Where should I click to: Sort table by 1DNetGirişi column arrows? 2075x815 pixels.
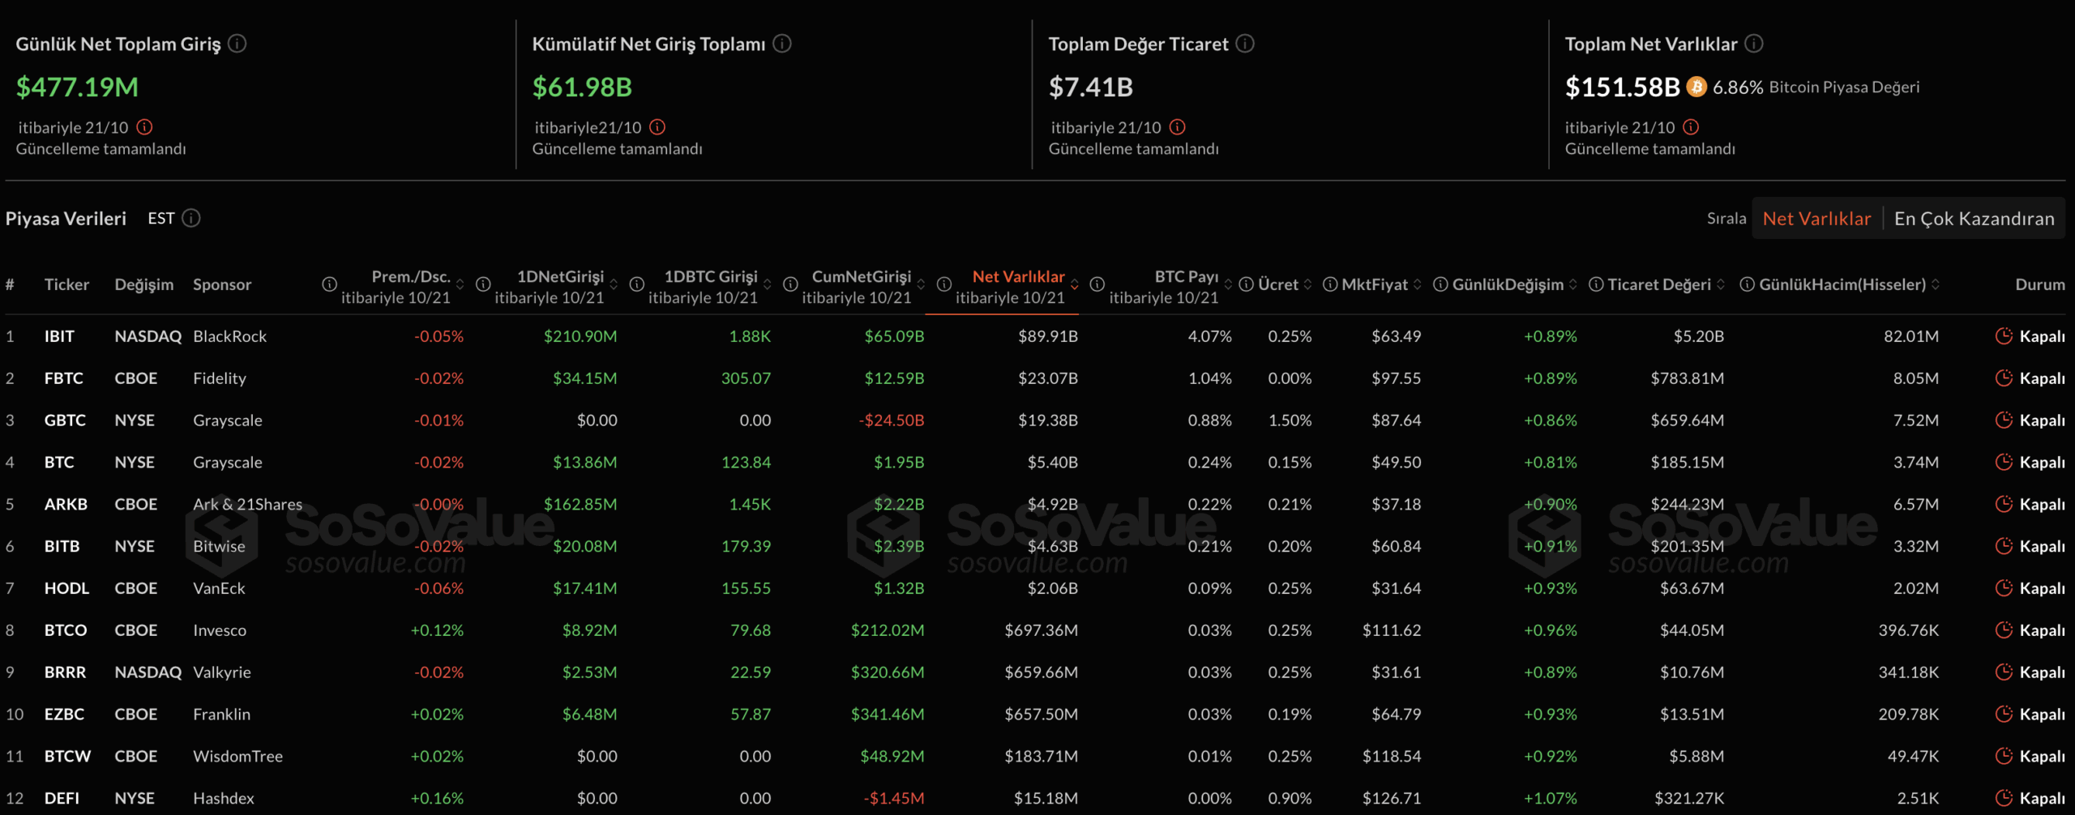click(614, 284)
